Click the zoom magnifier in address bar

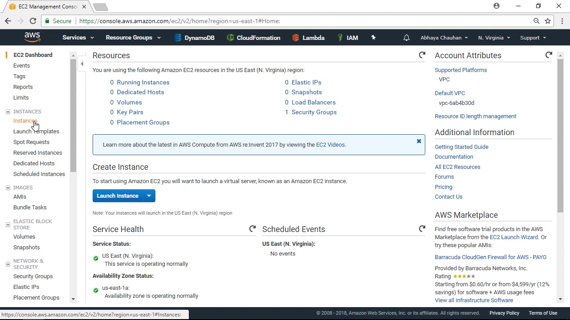click(537, 21)
